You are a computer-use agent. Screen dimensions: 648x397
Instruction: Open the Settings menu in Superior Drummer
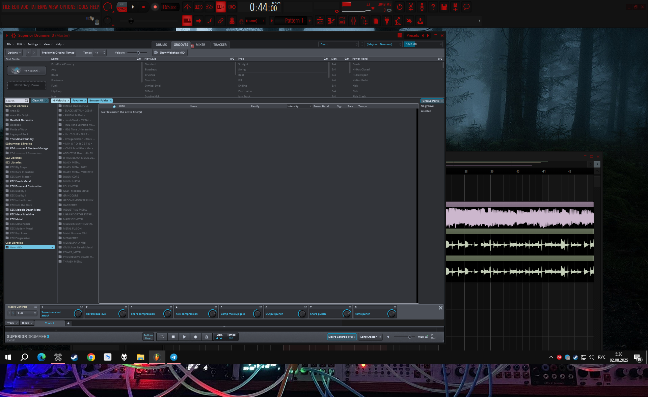(x=33, y=44)
